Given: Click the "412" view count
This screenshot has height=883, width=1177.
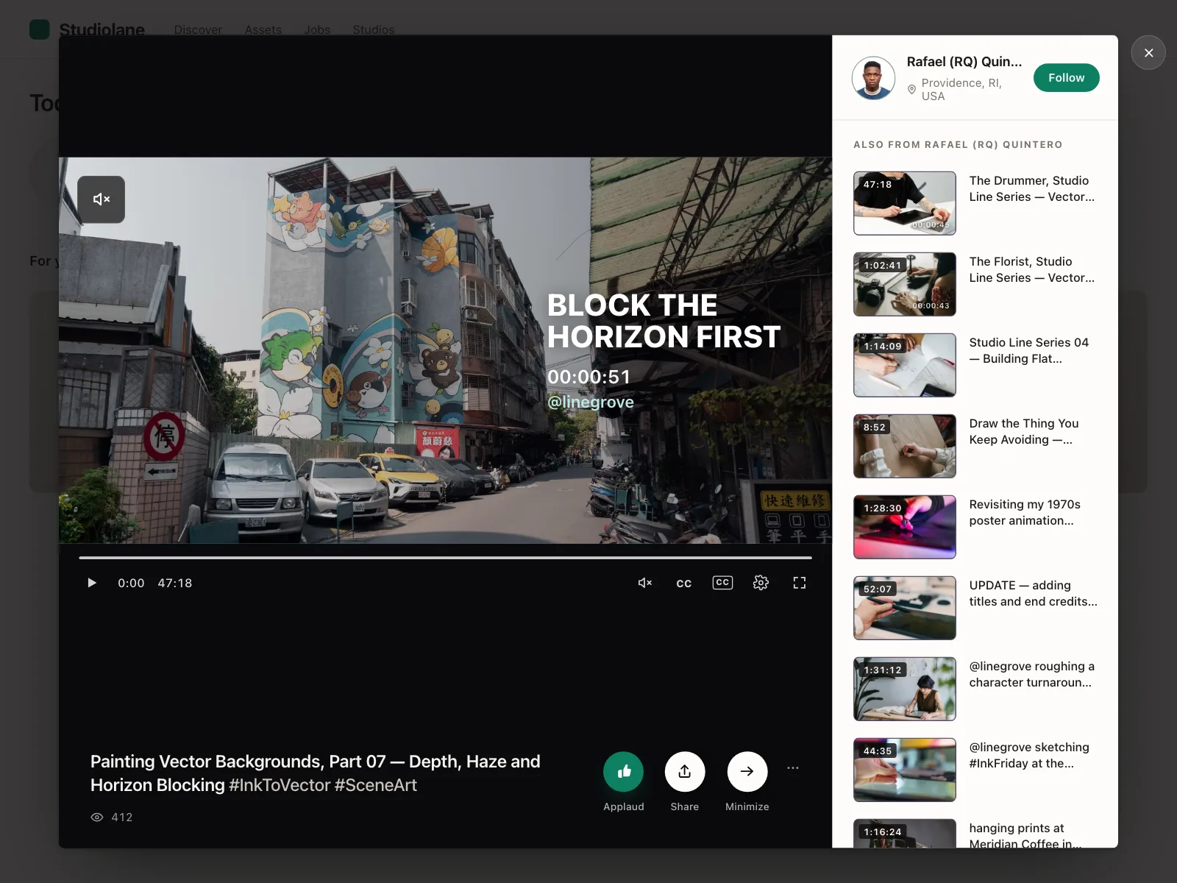Looking at the screenshot, I should (x=122, y=818).
